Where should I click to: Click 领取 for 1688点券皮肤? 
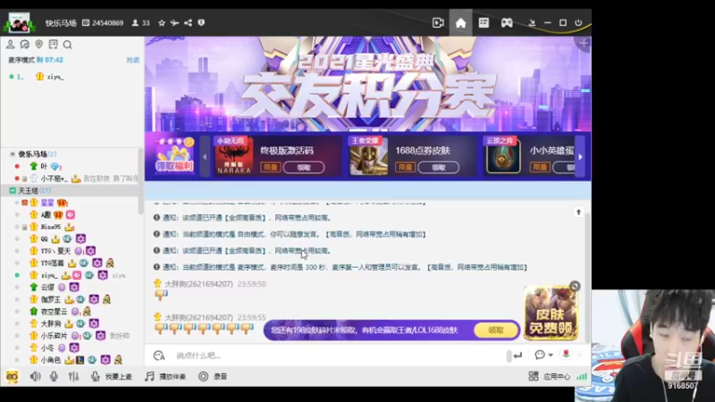(x=439, y=167)
